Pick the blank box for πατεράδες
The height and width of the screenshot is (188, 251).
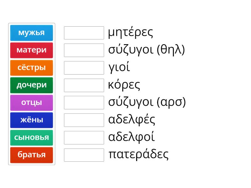[84, 155]
